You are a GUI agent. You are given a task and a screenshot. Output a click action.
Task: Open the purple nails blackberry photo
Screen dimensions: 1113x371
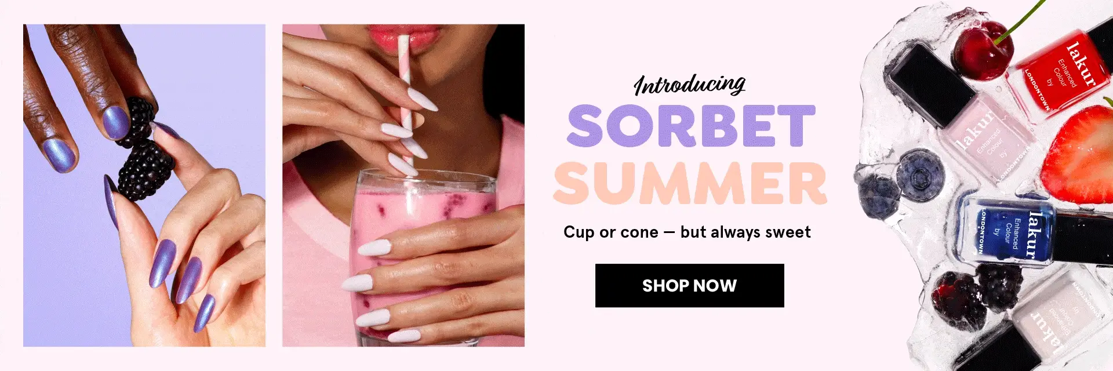point(144,185)
